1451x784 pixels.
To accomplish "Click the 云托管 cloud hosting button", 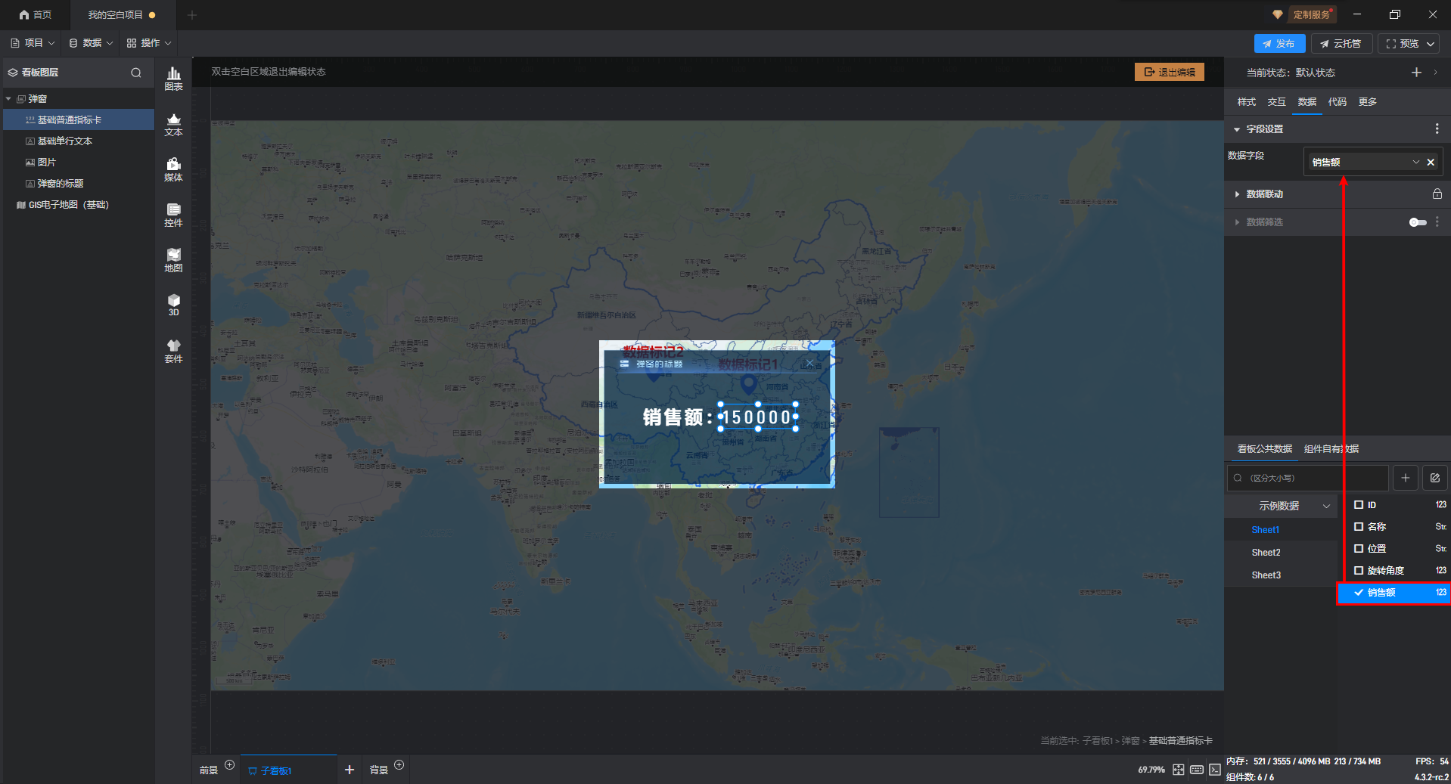I will pos(1341,44).
